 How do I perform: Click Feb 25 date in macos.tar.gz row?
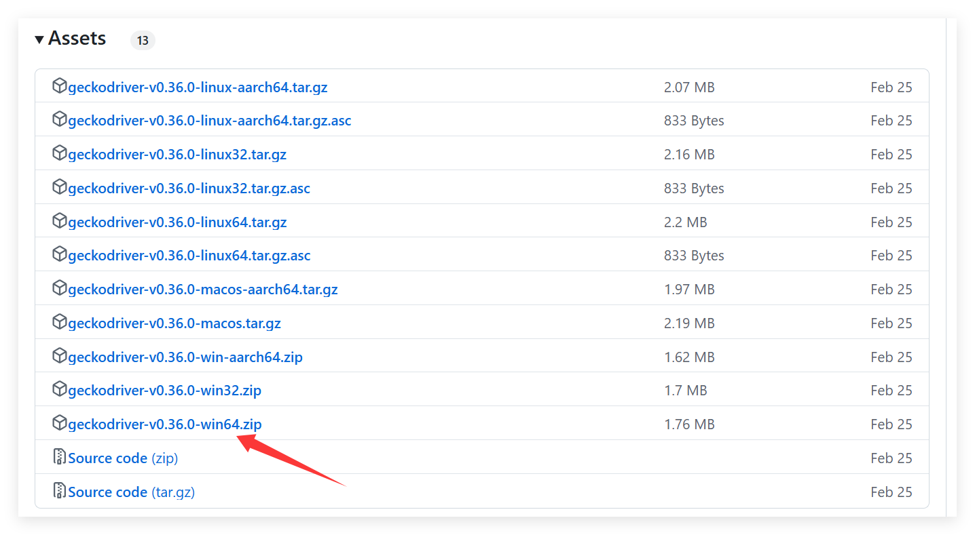point(891,323)
